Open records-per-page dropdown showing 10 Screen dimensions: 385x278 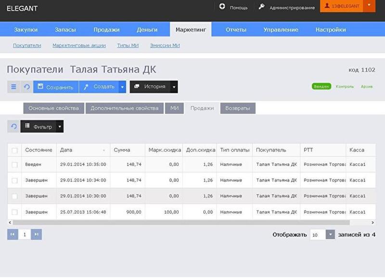330,235
